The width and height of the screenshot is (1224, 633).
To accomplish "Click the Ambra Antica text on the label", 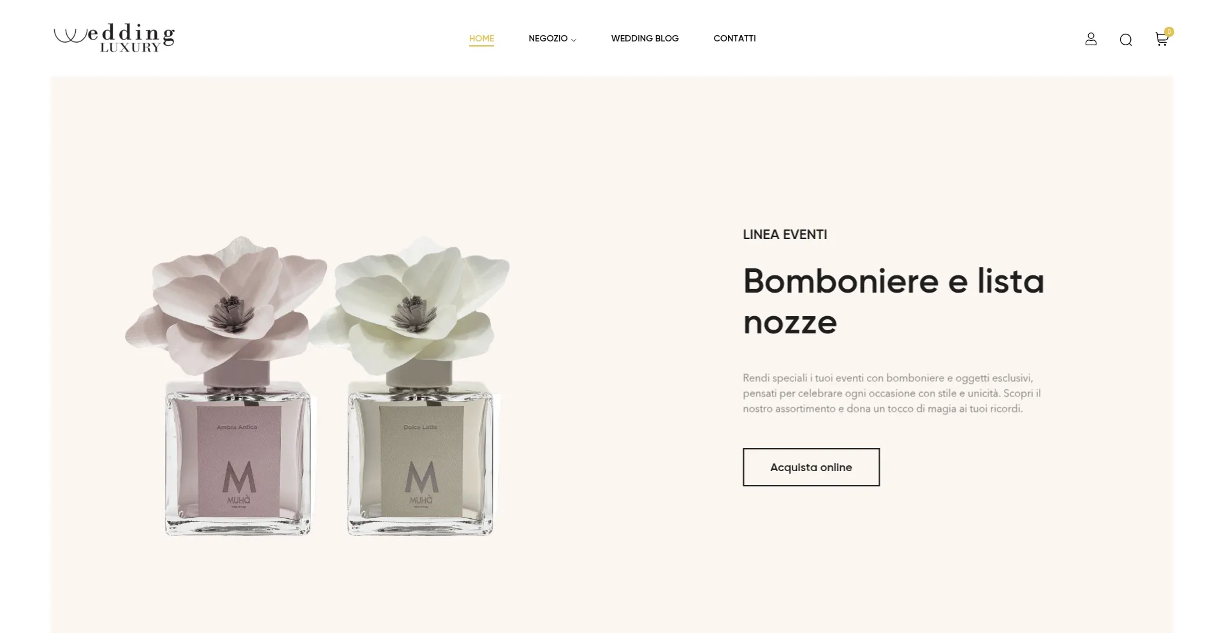I will pyautogui.click(x=237, y=427).
